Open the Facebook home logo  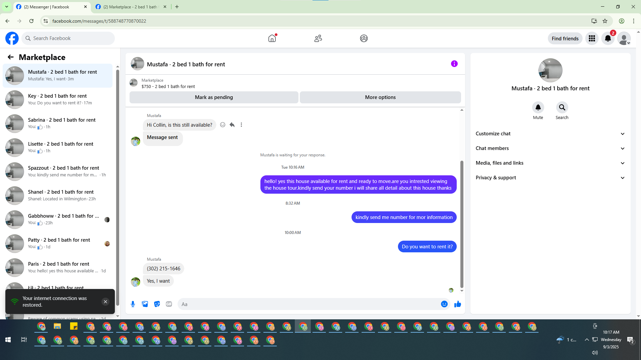pyautogui.click(x=12, y=38)
